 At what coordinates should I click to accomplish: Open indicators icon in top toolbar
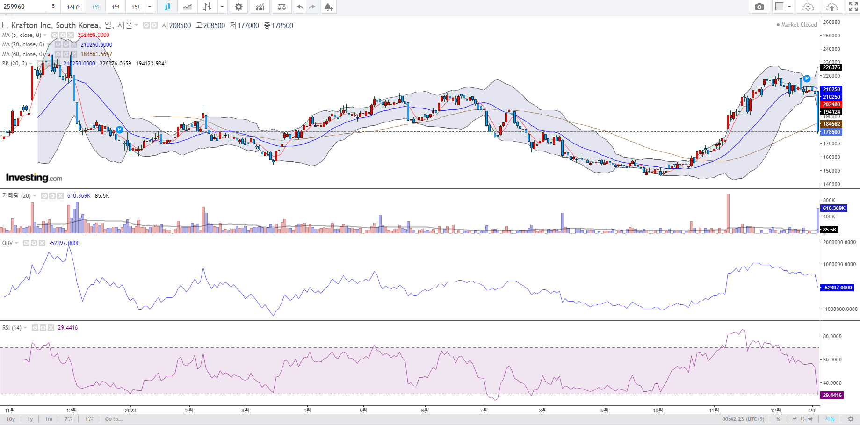coord(260,7)
